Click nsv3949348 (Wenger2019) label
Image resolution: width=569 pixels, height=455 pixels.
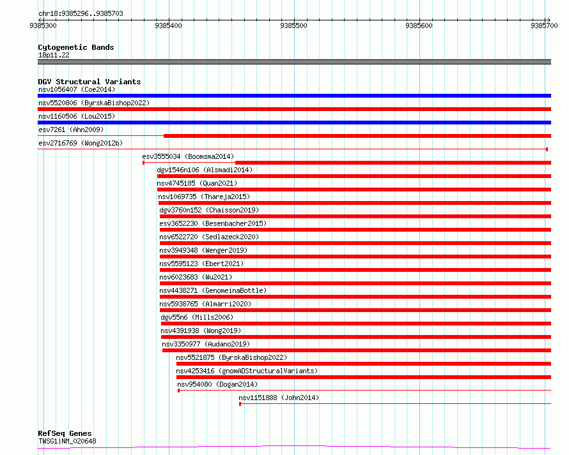coord(203,250)
